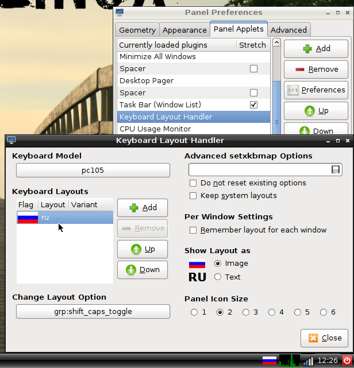Click the clock showing 12:26
The height and width of the screenshot is (368, 354).
(328, 361)
